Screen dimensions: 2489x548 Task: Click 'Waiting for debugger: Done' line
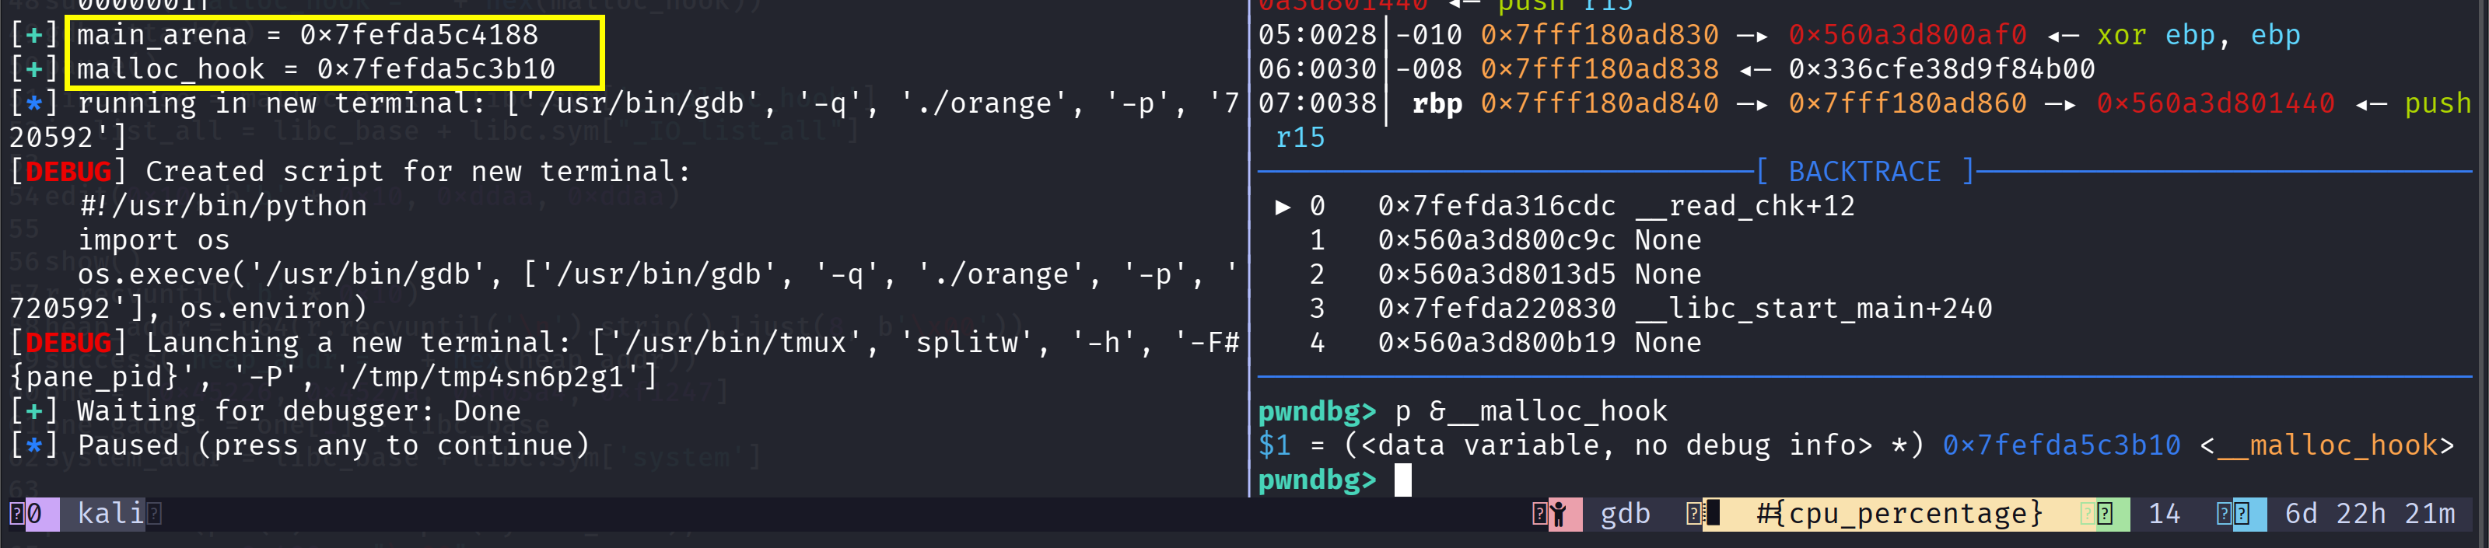[x=264, y=412]
